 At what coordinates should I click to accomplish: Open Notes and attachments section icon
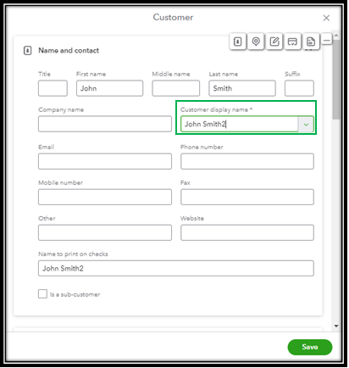point(274,42)
